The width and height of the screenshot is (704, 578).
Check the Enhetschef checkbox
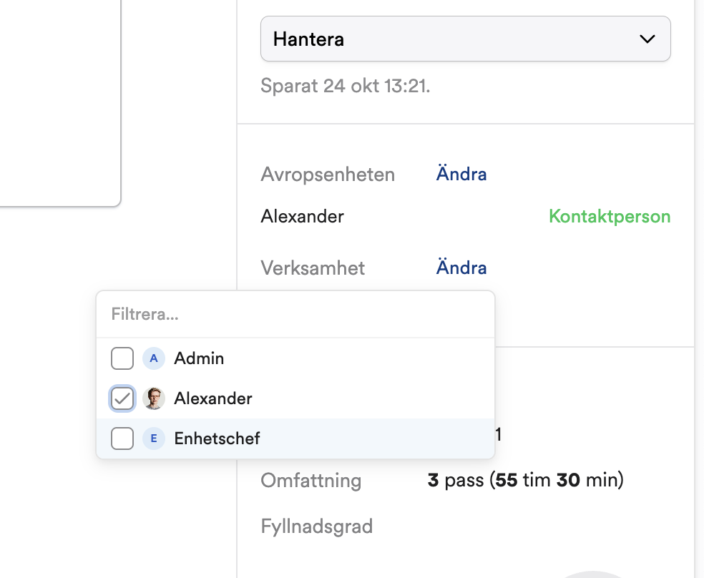point(122,439)
